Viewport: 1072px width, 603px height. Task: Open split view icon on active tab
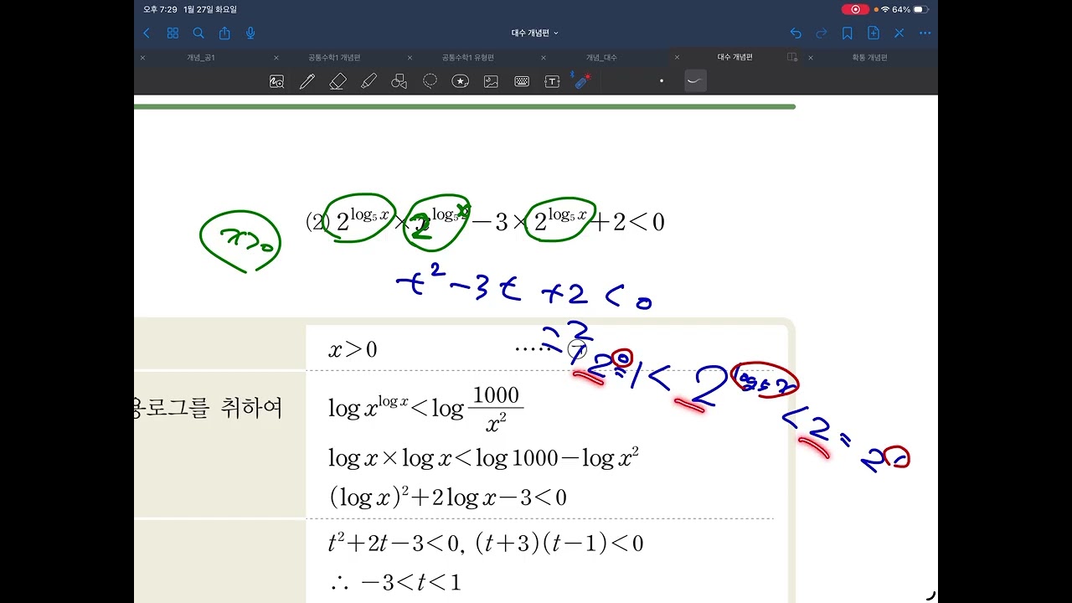(x=792, y=57)
